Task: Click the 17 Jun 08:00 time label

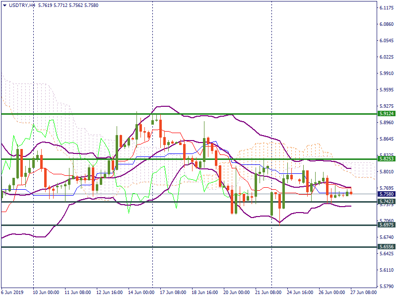Action: [x=173, y=293]
